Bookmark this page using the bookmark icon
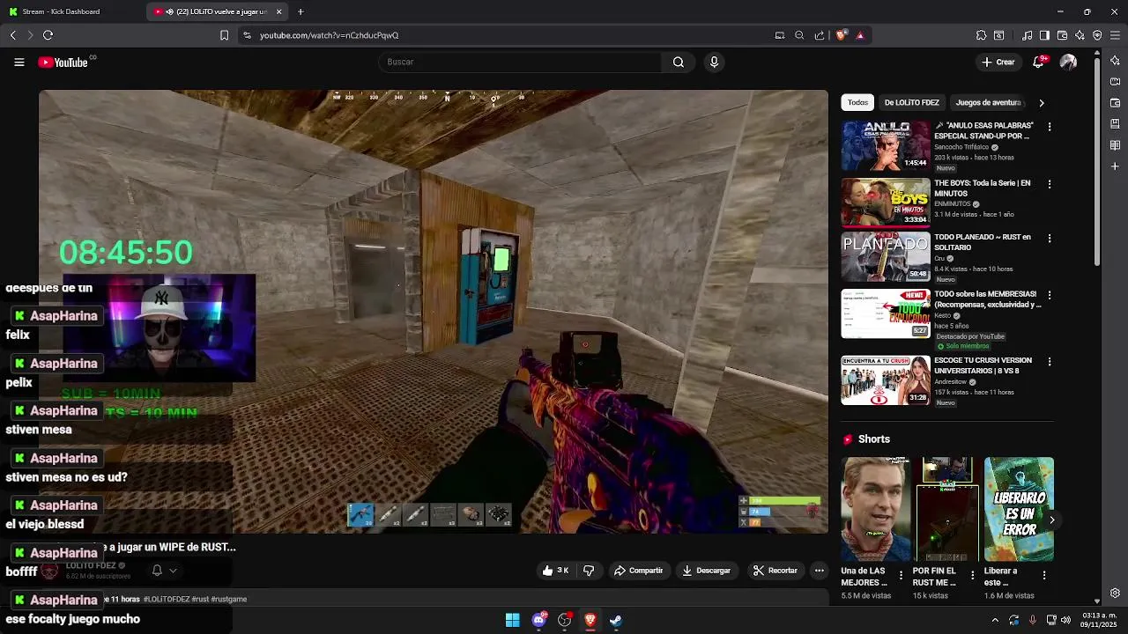Screen dimensions: 1128x634 (x=224, y=35)
